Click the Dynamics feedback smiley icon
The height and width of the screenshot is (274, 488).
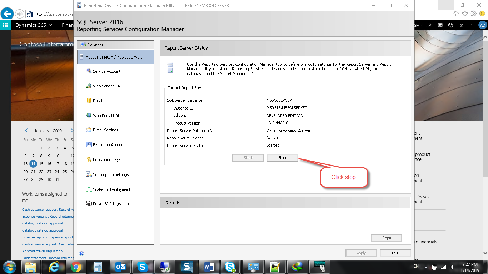pyautogui.click(x=451, y=25)
